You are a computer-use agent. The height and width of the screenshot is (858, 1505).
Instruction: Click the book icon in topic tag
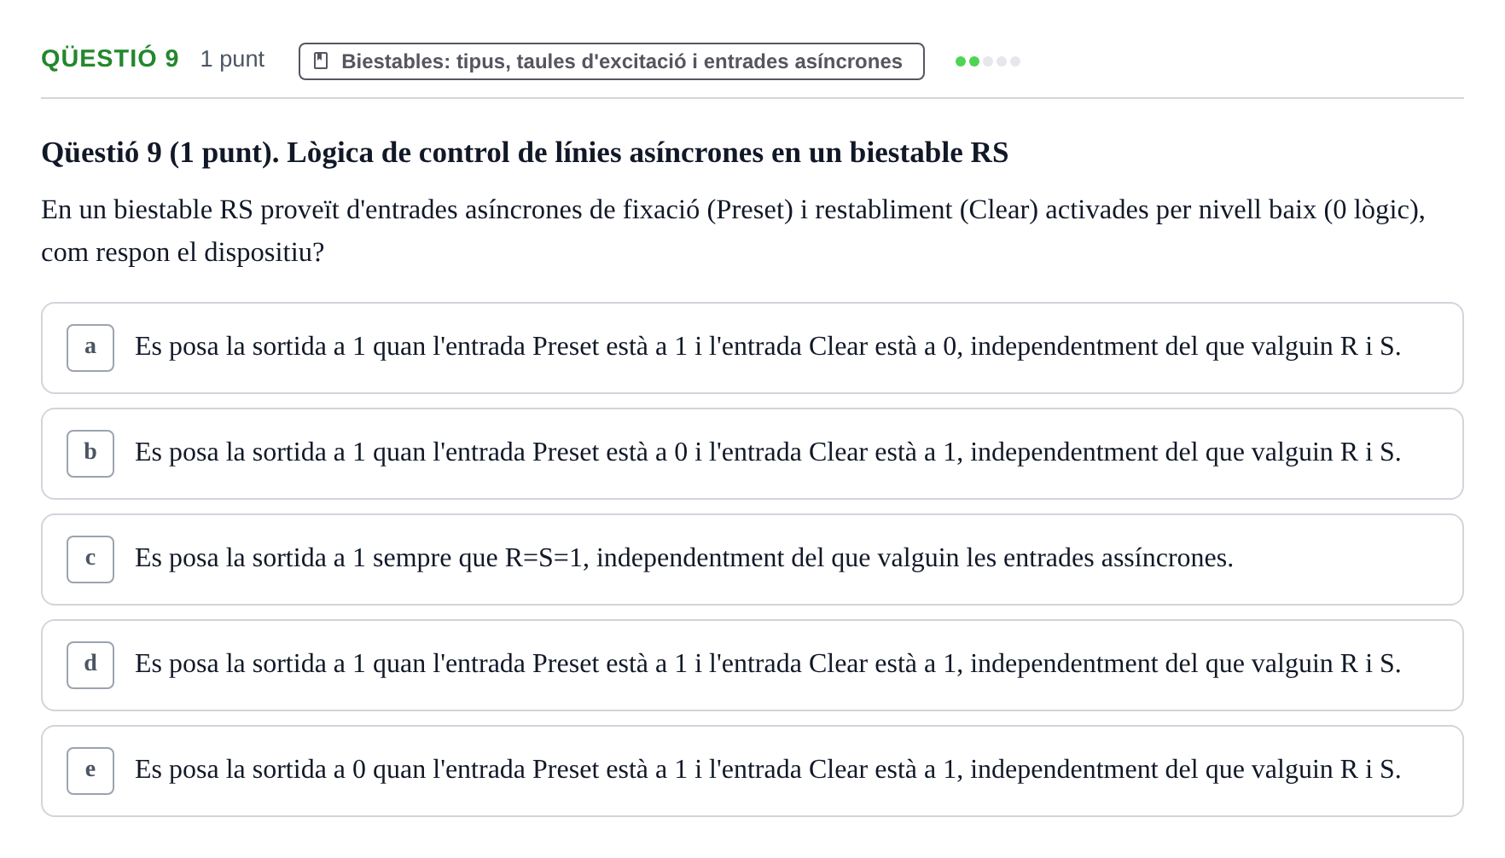(321, 61)
